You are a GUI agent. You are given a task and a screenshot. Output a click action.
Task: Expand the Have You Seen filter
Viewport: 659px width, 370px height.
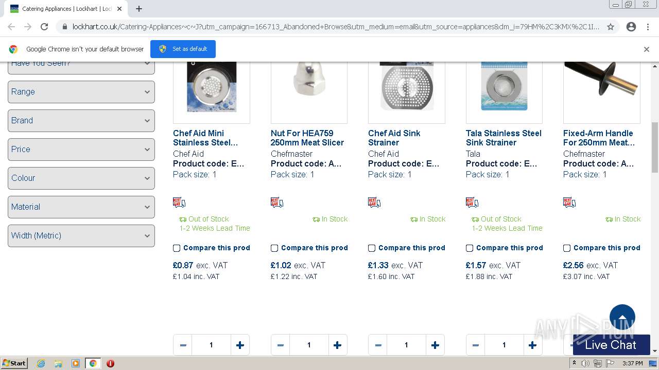coord(81,67)
